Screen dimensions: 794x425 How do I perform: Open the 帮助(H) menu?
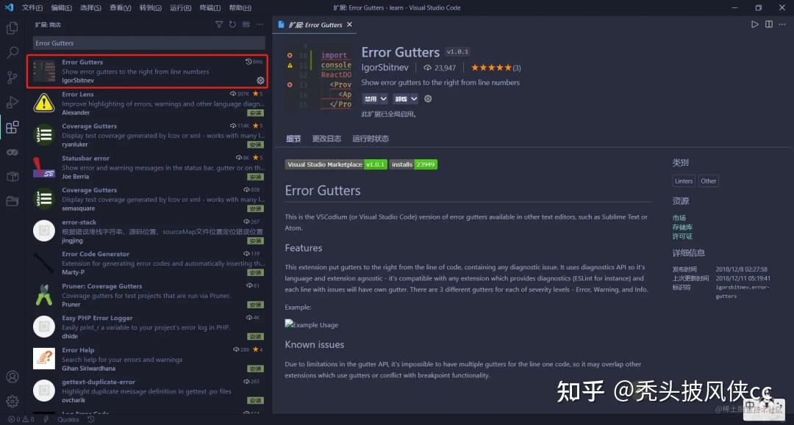[240, 7]
